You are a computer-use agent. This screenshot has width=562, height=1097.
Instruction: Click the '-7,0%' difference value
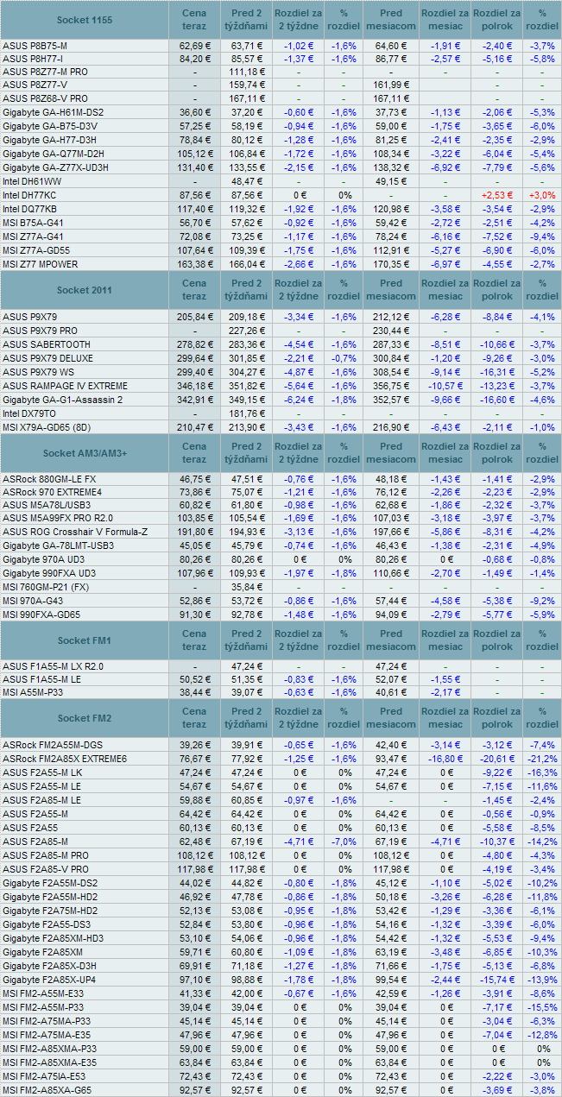pyautogui.click(x=344, y=841)
